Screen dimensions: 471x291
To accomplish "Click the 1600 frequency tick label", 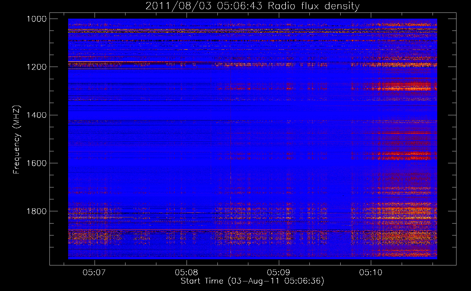I will 37,163.
